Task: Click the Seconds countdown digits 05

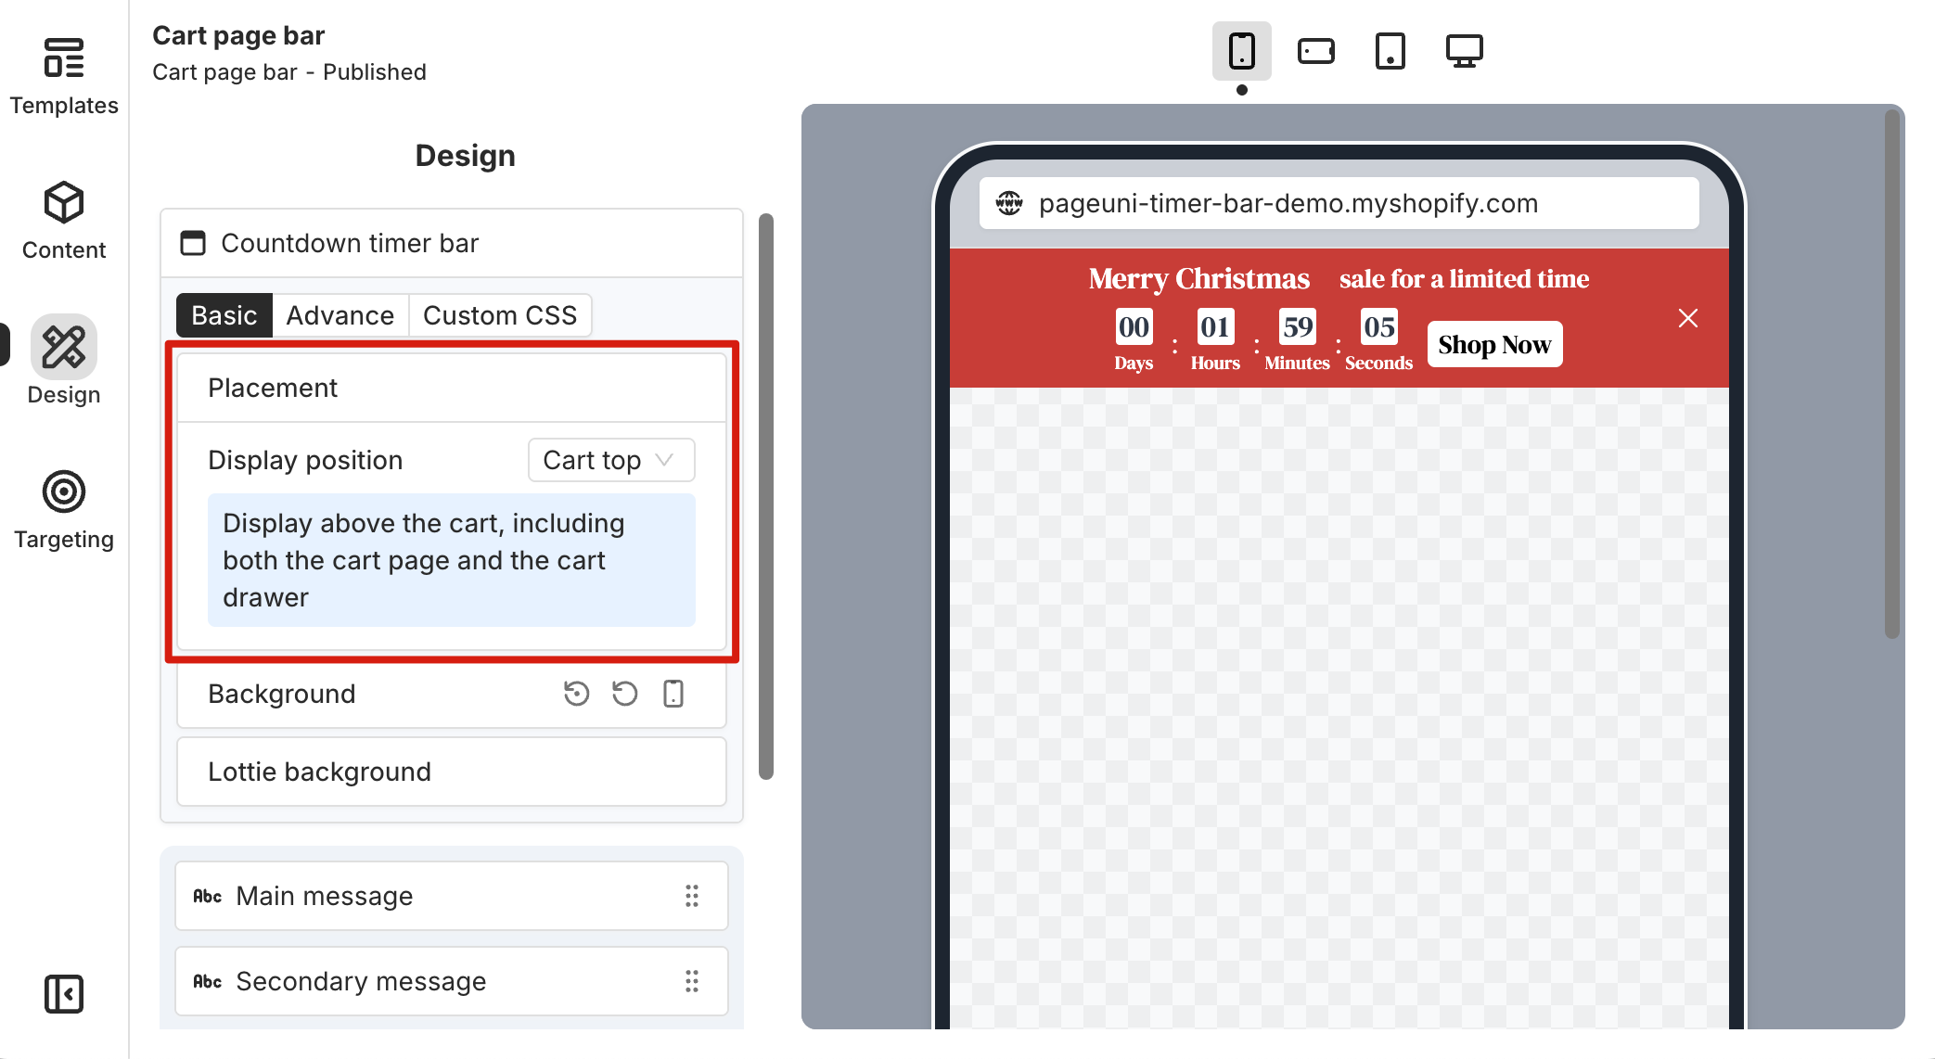Action: [1379, 326]
